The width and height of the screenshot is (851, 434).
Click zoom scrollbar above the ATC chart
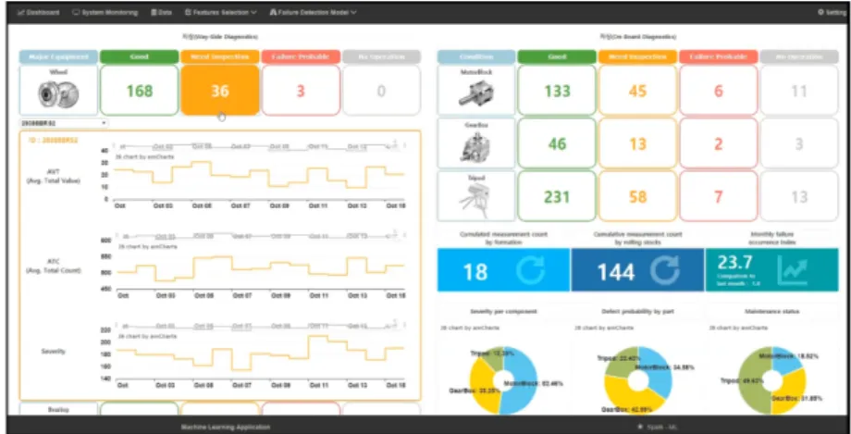(x=259, y=236)
